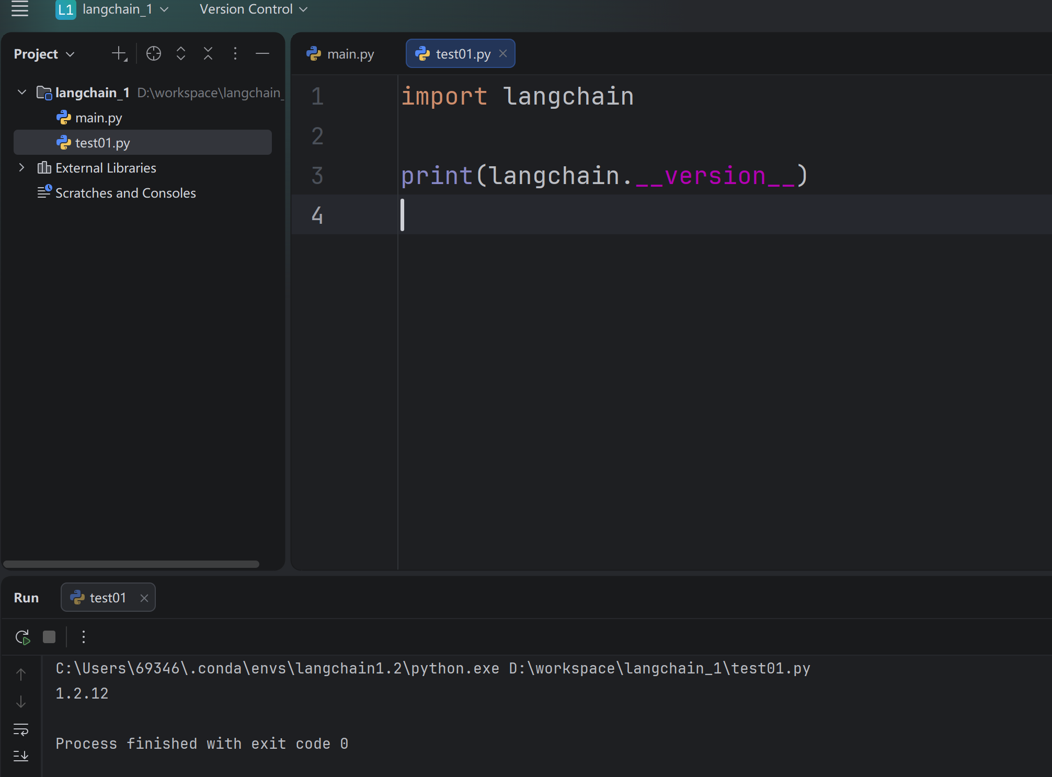1052x777 pixels.
Task: Click the main.py Python file icon in tree
Action: [64, 118]
